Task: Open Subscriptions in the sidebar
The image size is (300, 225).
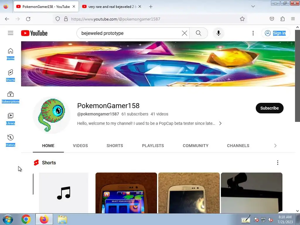Action: click(x=11, y=97)
